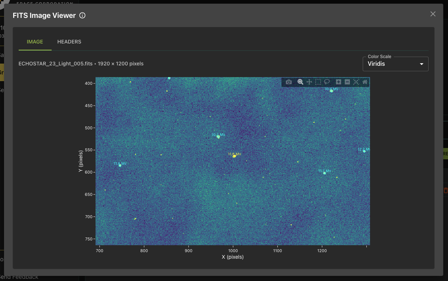The image size is (448, 281).
Task: Click info icon beside FITS Image Viewer
Action: coord(82,15)
